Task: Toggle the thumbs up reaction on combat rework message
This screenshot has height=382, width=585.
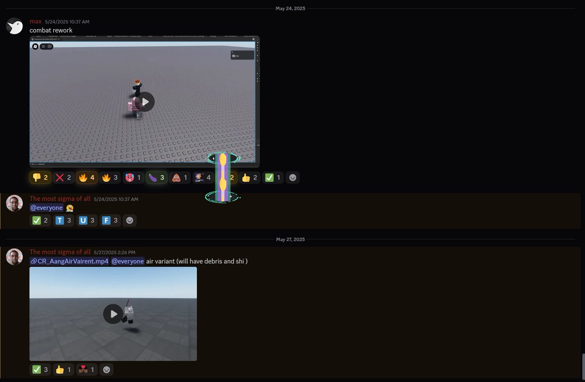Action: click(x=249, y=178)
